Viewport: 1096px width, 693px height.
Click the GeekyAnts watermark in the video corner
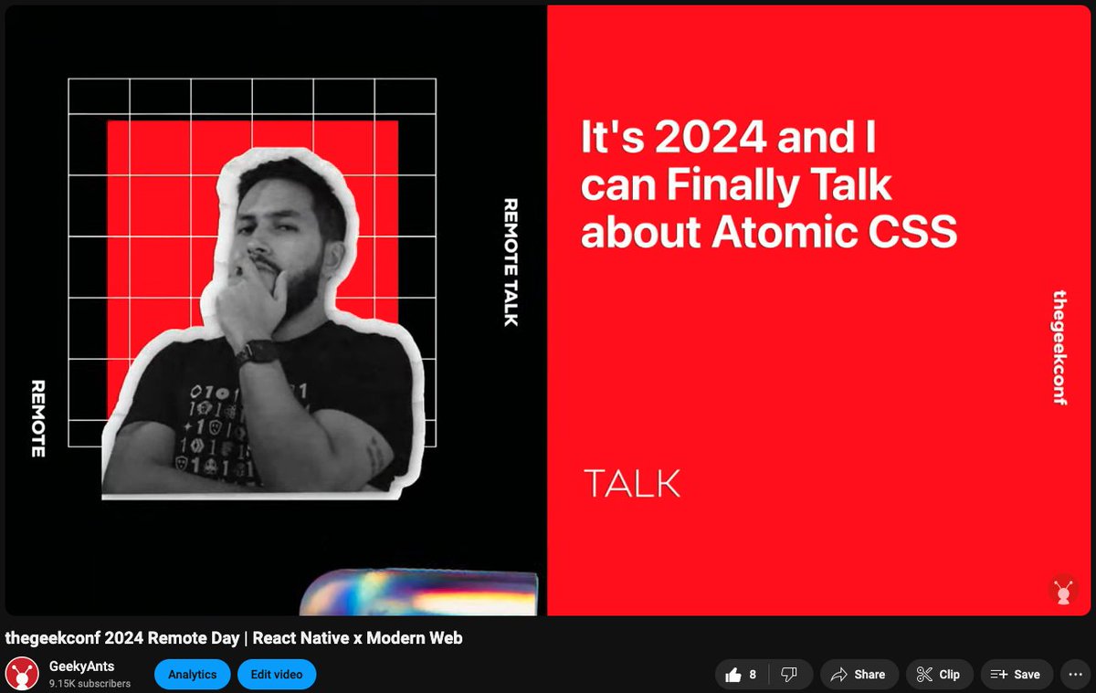coord(1061,591)
